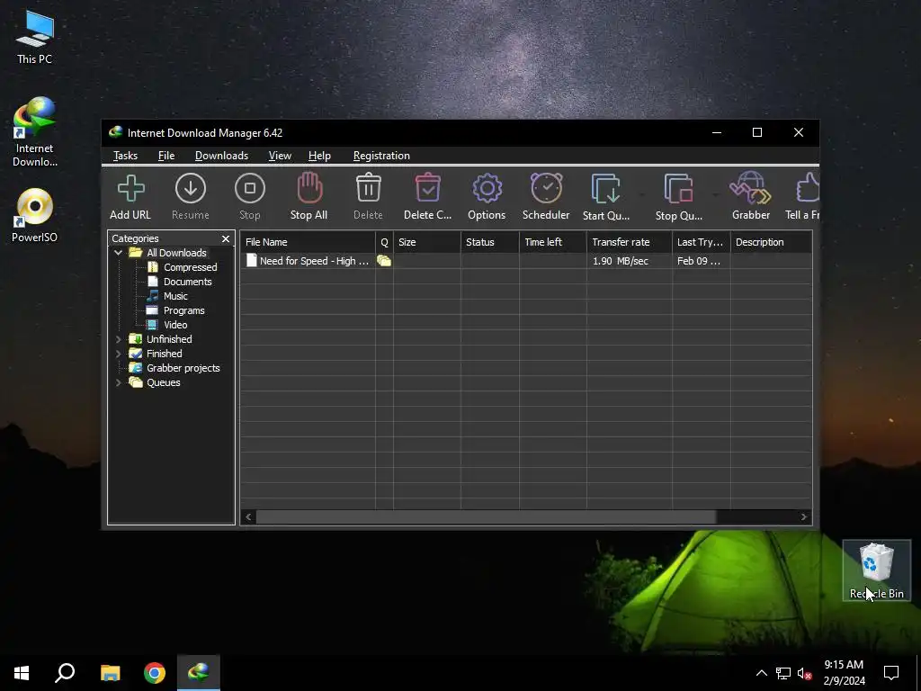The width and height of the screenshot is (921, 691).
Task: Open taskbar search
Action: click(65, 673)
